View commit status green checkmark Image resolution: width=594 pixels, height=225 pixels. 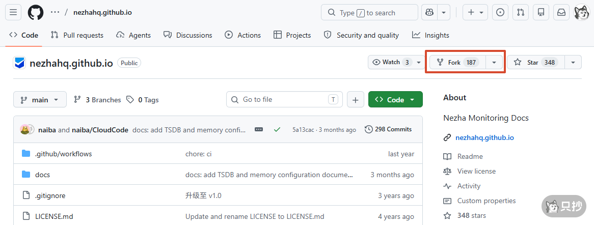coord(277,129)
